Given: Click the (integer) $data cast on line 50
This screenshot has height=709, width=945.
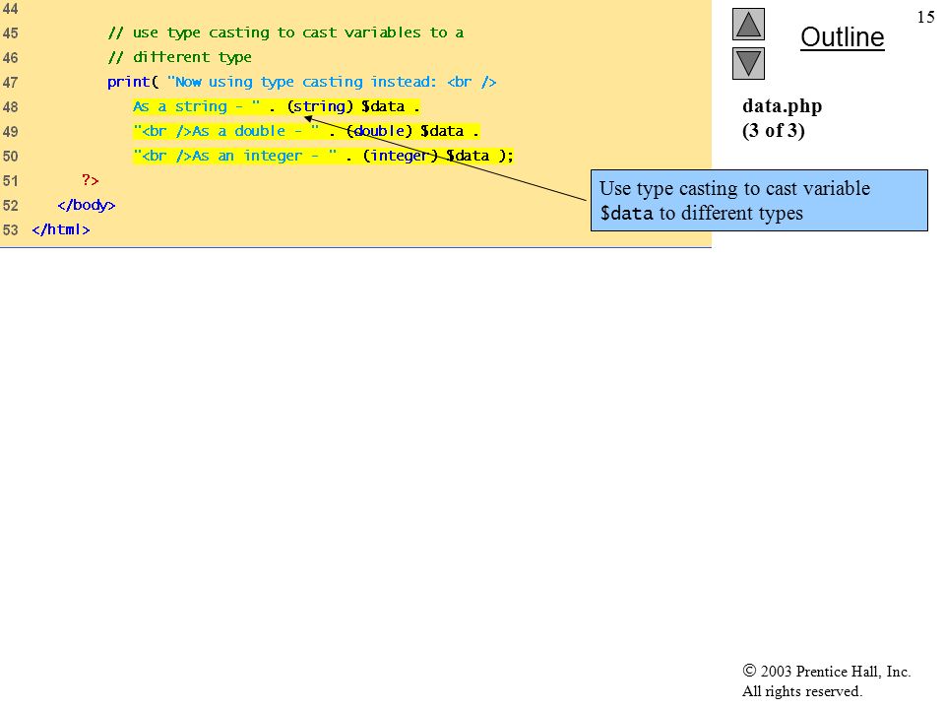Looking at the screenshot, I should pyautogui.click(x=426, y=157).
